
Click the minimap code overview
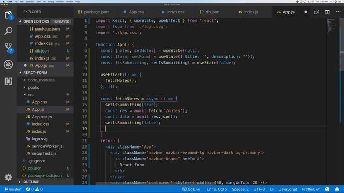(x=331, y=26)
